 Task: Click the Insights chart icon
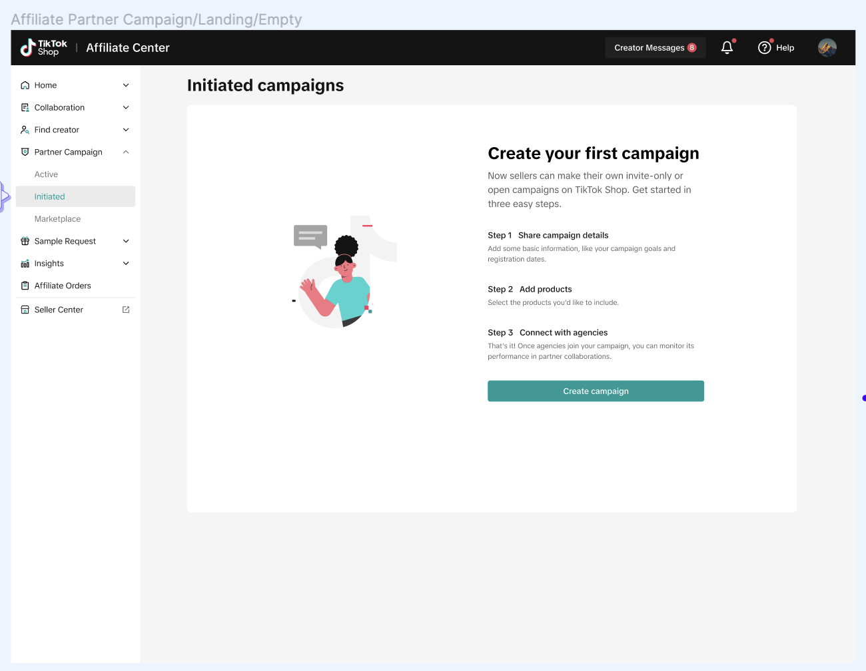[25, 264]
